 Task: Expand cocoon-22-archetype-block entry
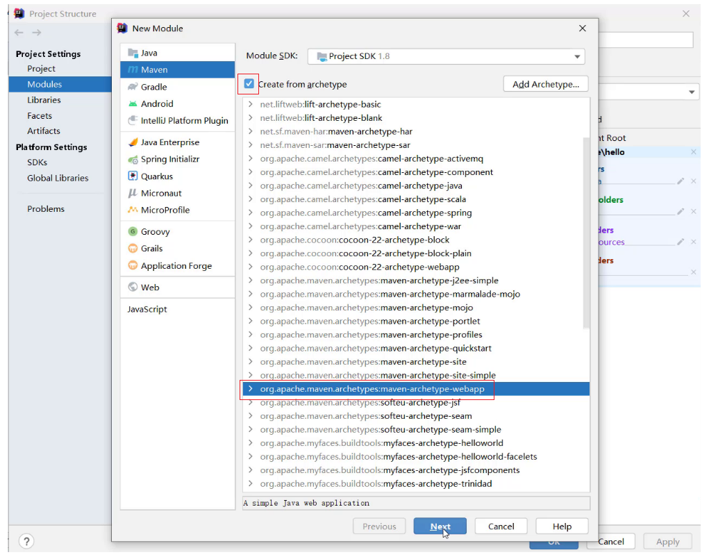tap(250, 240)
